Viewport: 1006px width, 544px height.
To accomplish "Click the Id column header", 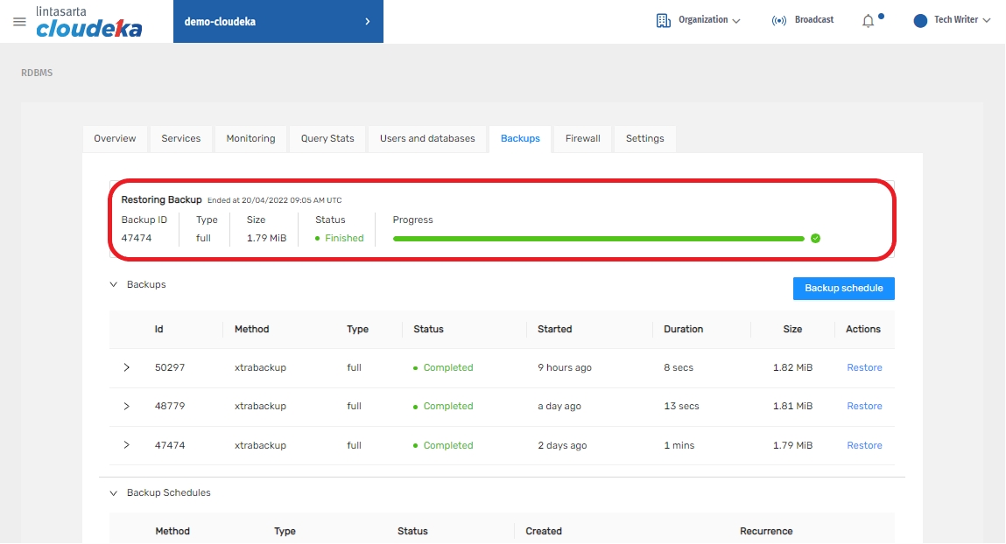I will 159,330.
